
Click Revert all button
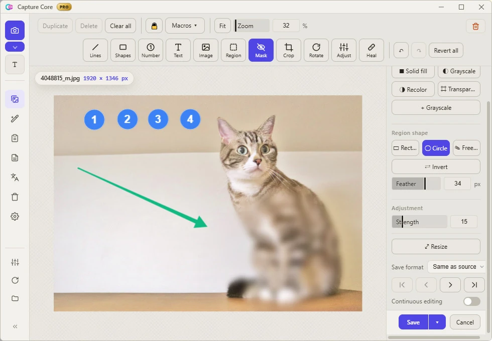point(446,51)
